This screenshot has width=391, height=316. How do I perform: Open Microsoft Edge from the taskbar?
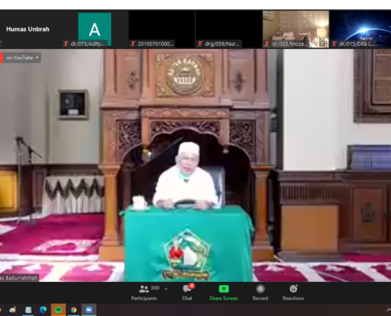(x=43, y=310)
